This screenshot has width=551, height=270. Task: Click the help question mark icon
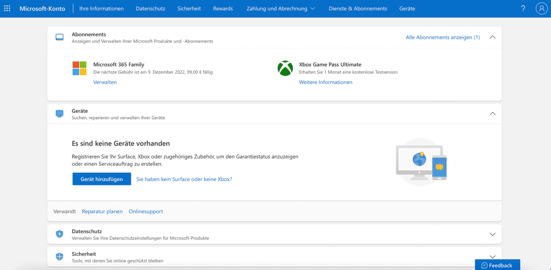[523, 9]
